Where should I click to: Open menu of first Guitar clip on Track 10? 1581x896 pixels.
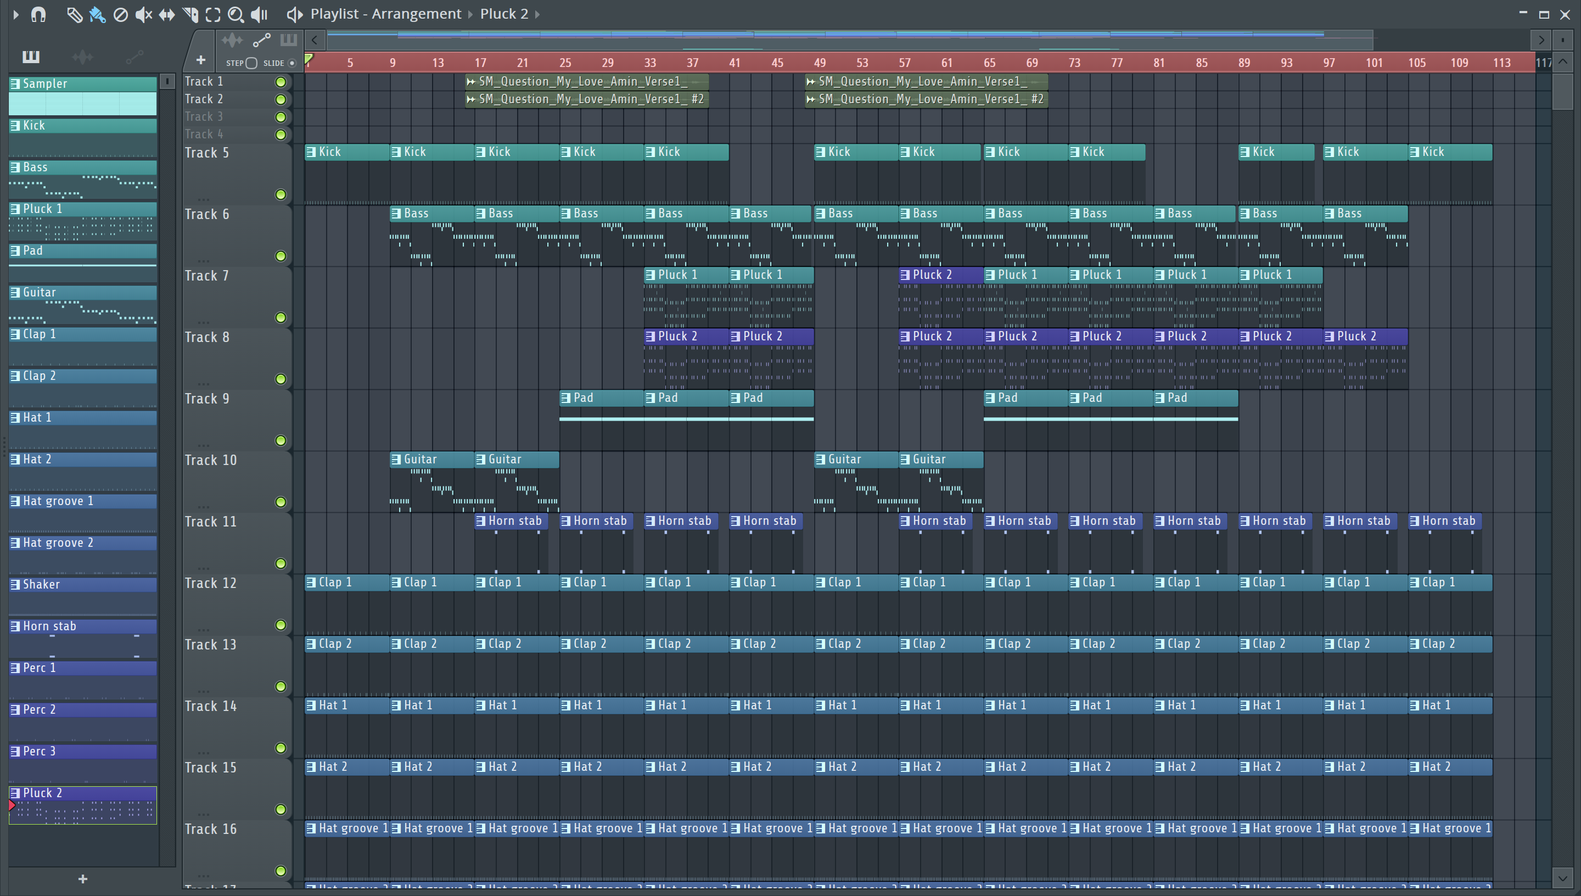click(x=396, y=459)
